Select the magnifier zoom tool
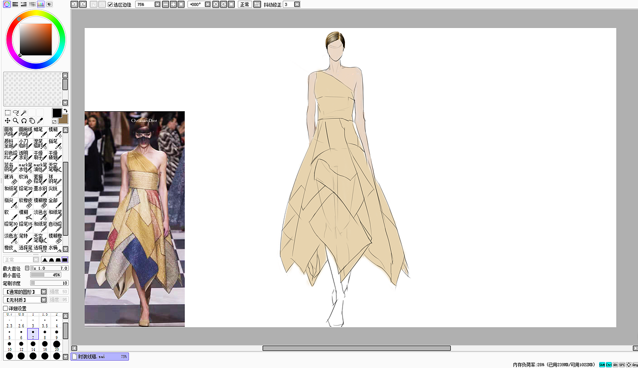Screen dimensions: 638x368 pyautogui.click(x=16, y=121)
